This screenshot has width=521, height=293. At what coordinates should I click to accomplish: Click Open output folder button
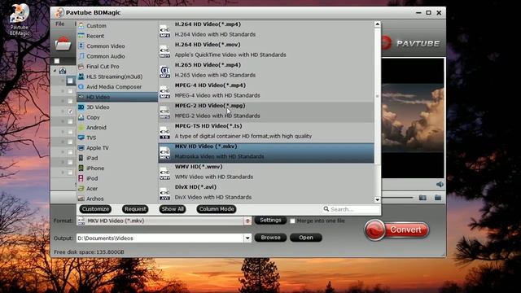click(306, 238)
